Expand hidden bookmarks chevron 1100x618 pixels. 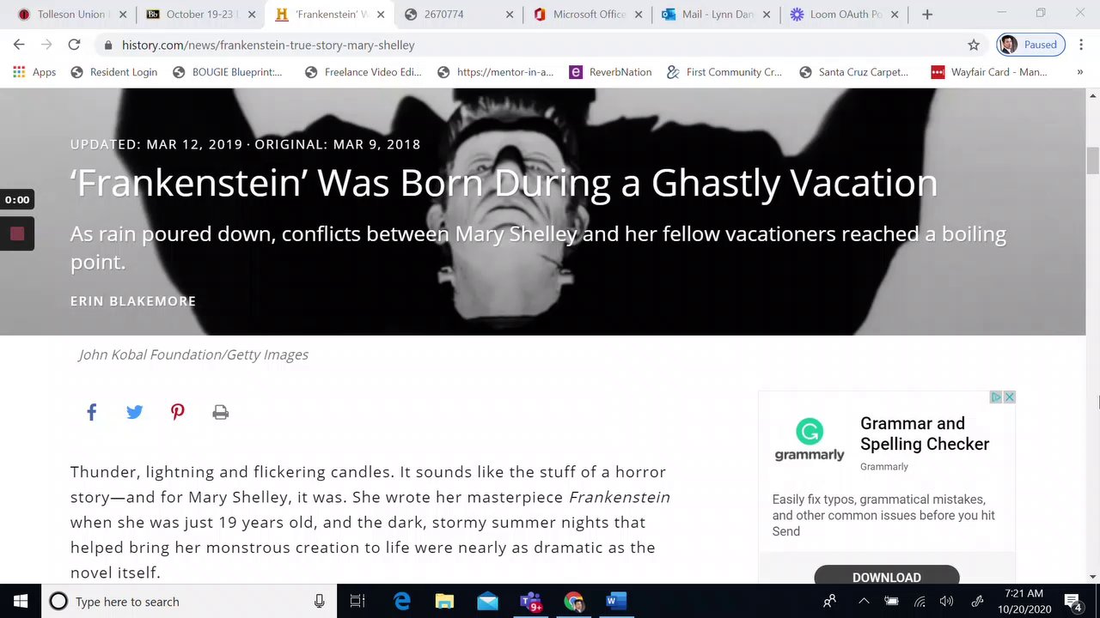[x=1080, y=72]
